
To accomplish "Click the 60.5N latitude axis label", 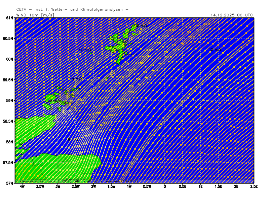I will tap(8, 39).
